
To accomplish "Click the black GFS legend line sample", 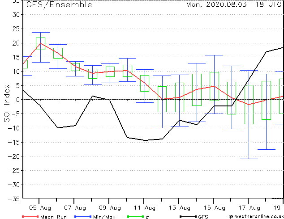I will pos(188,216).
